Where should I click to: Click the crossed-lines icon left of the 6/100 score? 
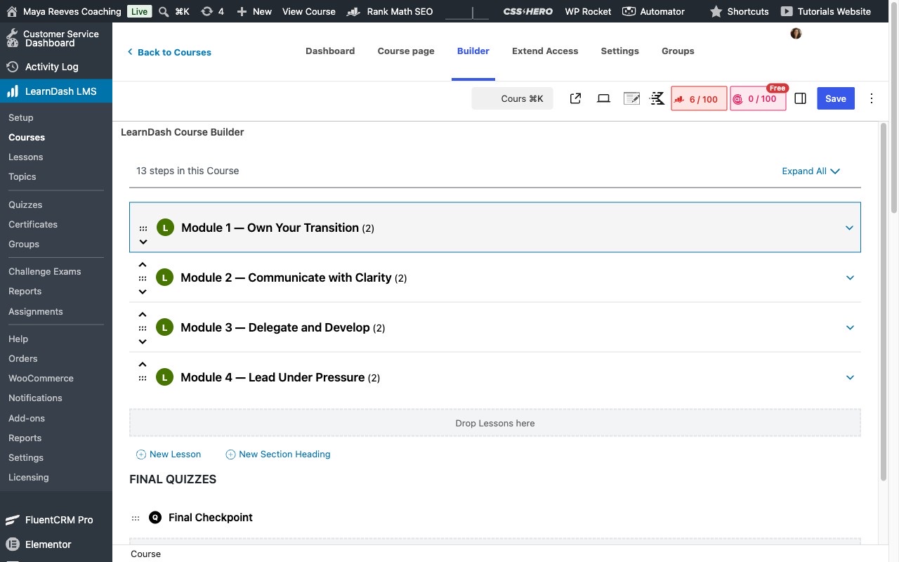click(x=657, y=98)
